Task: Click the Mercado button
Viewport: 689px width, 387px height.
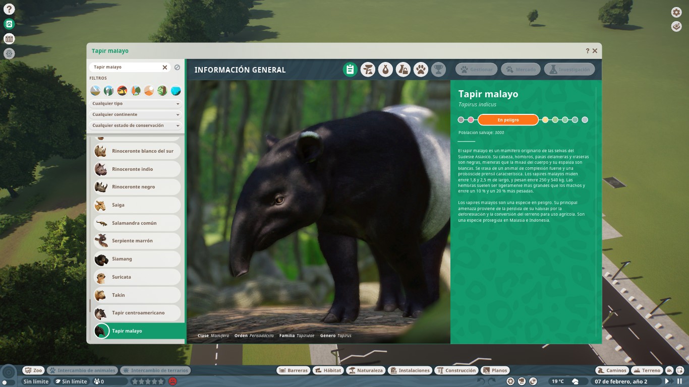Action: [521, 70]
